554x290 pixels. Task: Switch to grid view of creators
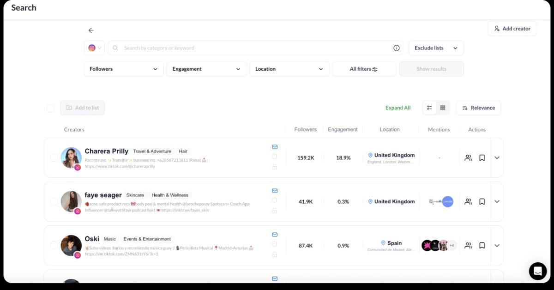(442, 108)
